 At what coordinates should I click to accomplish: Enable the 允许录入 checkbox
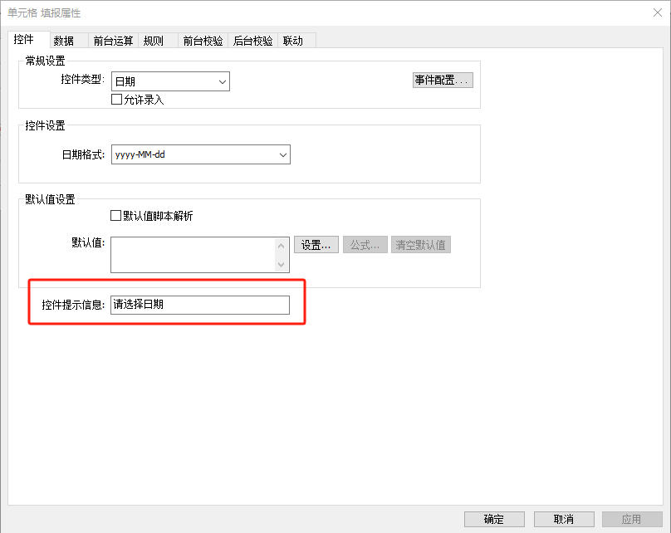tap(116, 100)
